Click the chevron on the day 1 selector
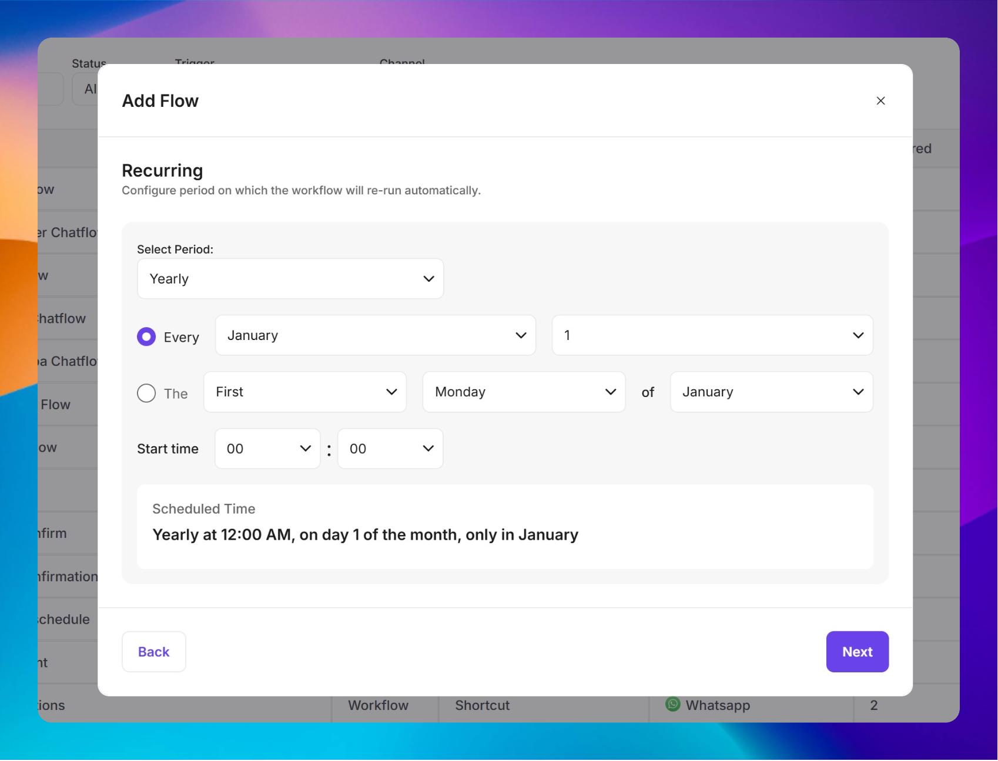 coord(858,335)
